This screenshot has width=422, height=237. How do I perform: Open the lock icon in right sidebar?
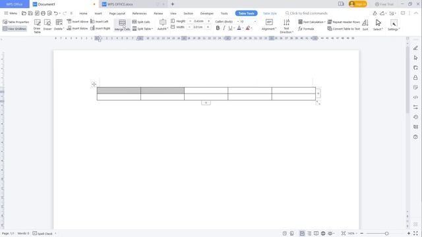click(415, 78)
